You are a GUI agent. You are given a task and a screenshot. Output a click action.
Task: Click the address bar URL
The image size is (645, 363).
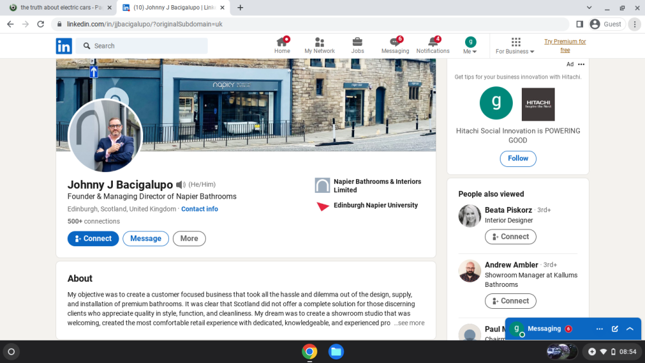pyautogui.click(x=144, y=25)
